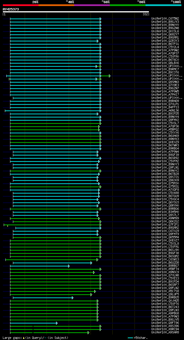Click the UniRef100_A9NYK3 entry

pyautogui.click(x=165, y=139)
